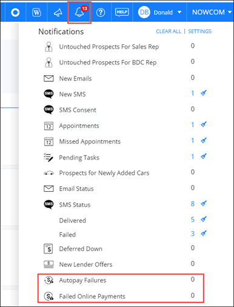The image size is (234, 307).
Task: Clear New SMS notifications with broom icon
Action: [x=204, y=93]
